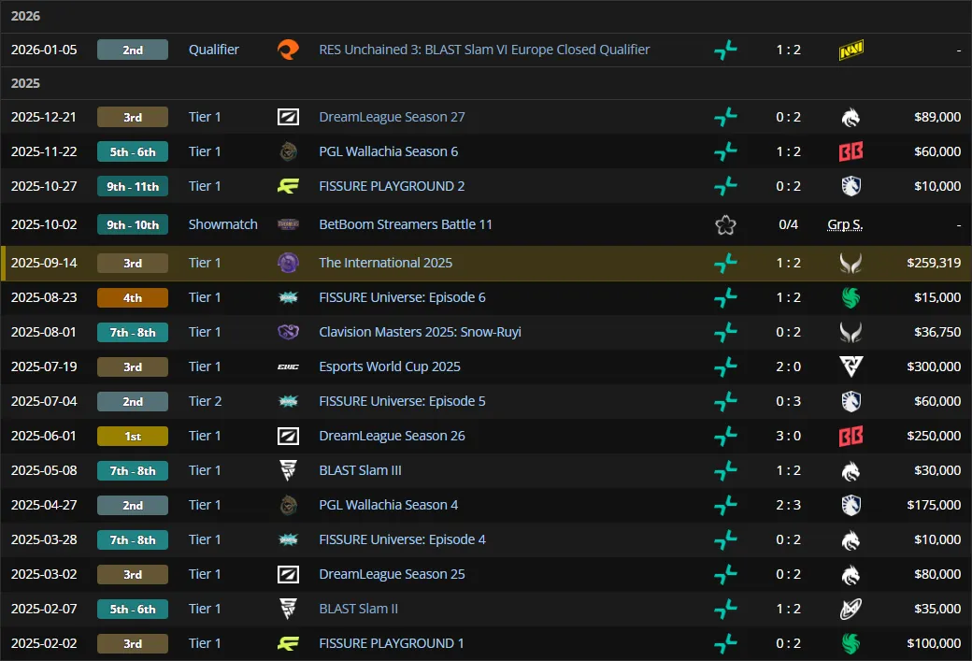Image resolution: width=972 pixels, height=661 pixels.
Task: Open the Esports World Cup 2025 link
Action: (390, 367)
